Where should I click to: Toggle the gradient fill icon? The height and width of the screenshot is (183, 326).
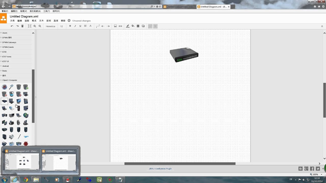138,26
